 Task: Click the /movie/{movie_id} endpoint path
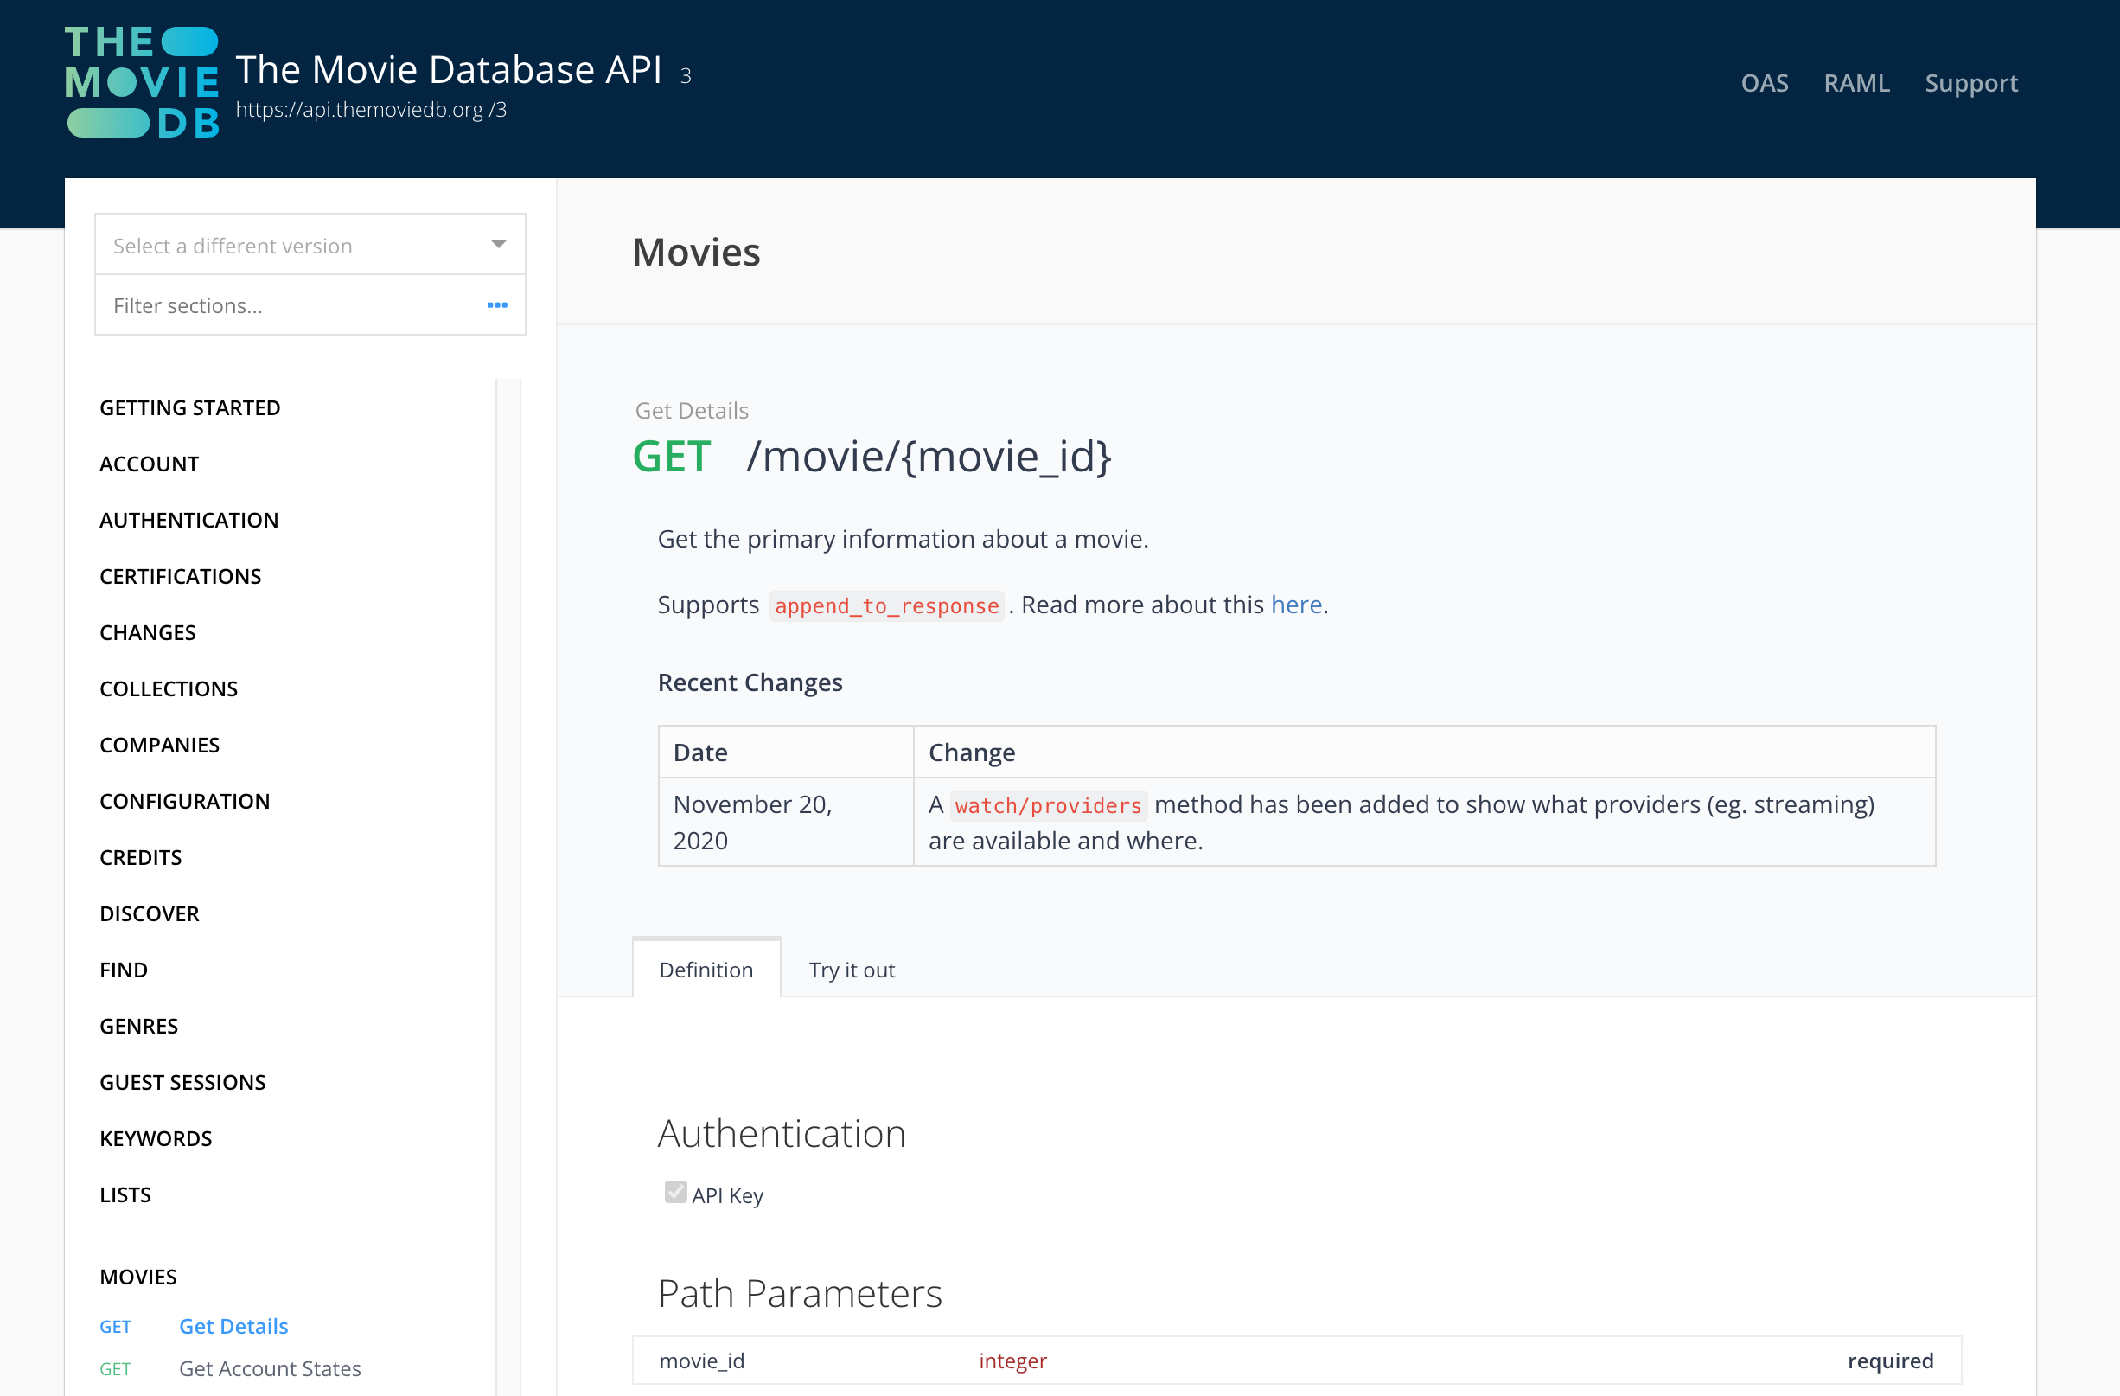[x=929, y=456]
